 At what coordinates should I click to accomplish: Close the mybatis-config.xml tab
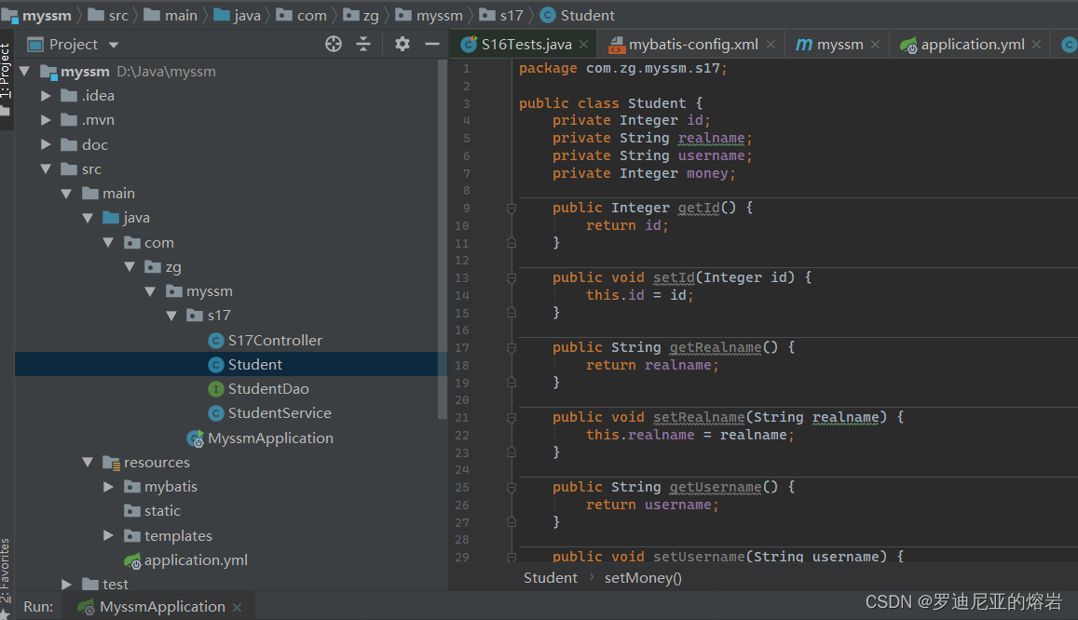771,45
